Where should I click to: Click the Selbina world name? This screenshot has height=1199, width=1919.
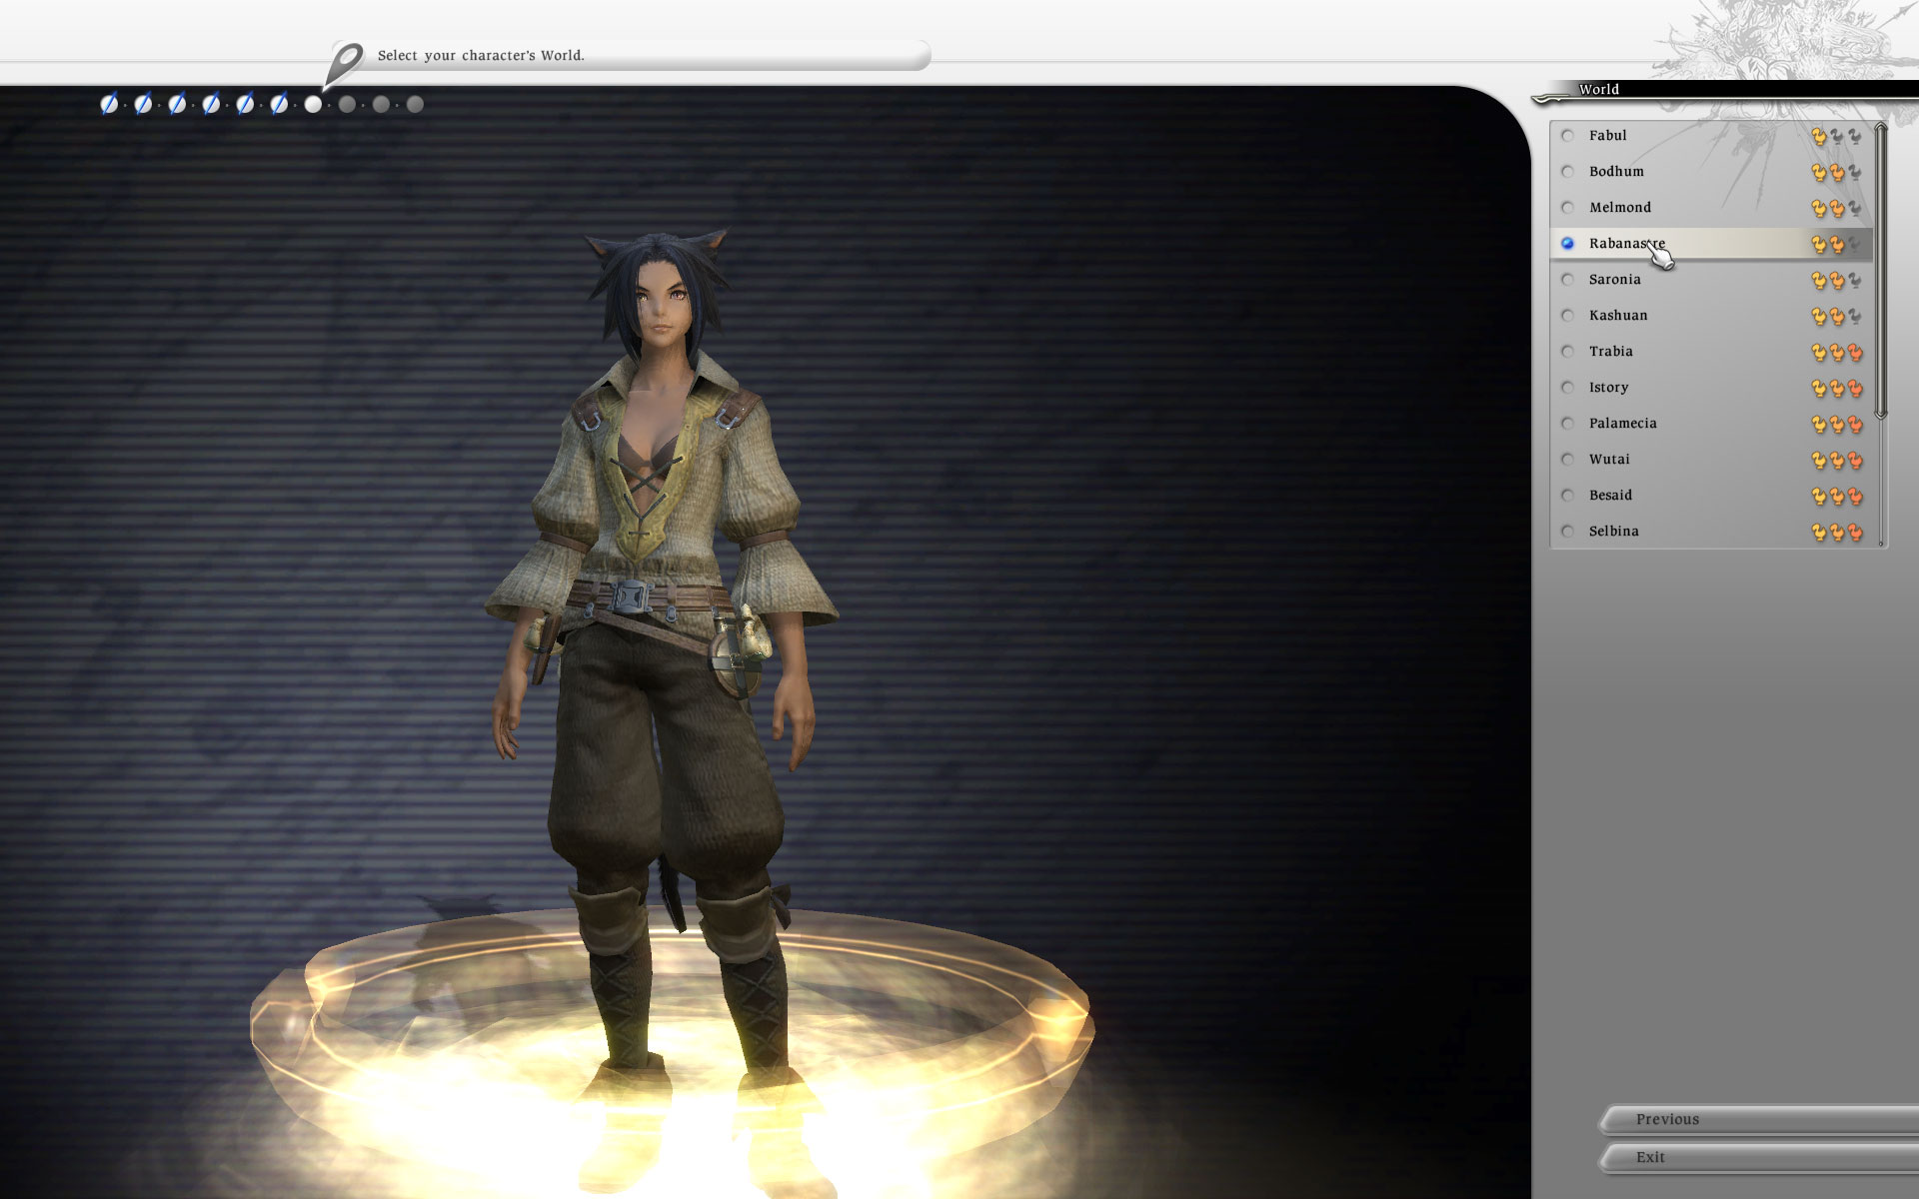tap(1613, 532)
